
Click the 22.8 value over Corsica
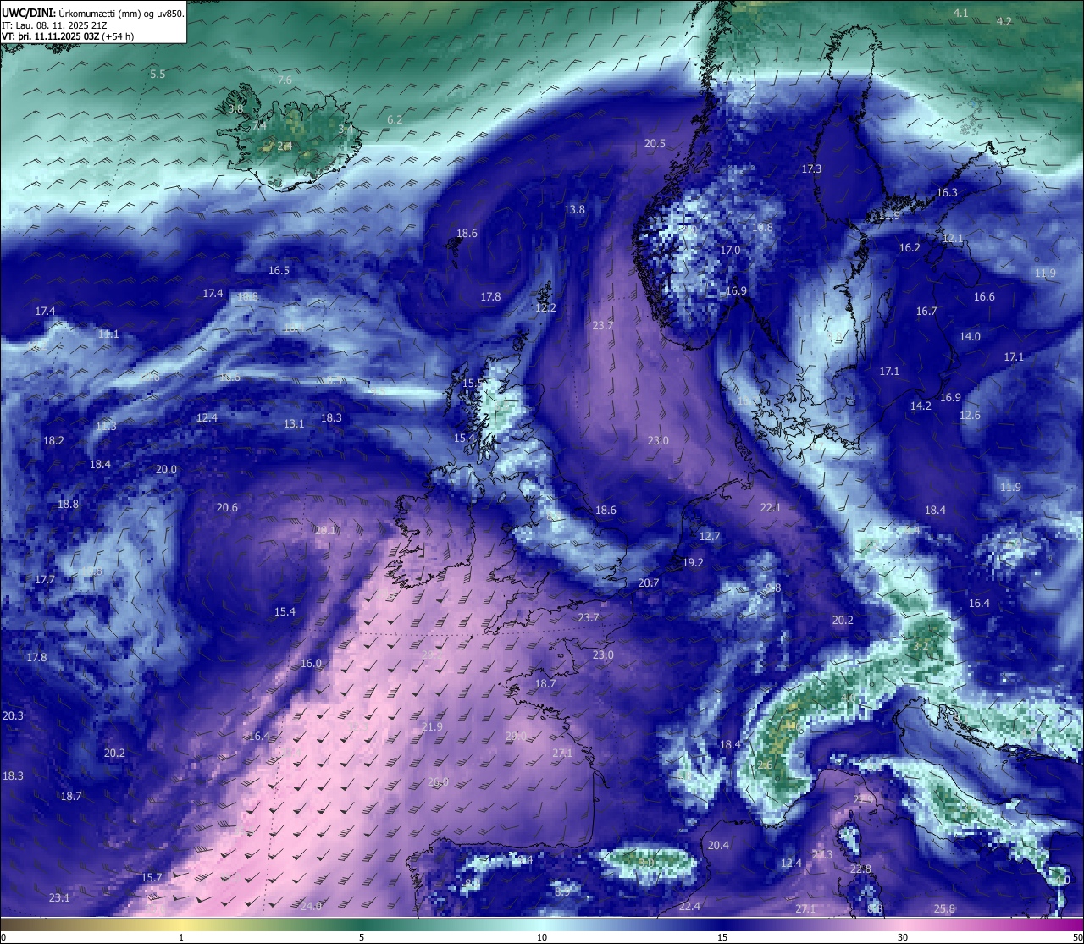click(x=860, y=869)
